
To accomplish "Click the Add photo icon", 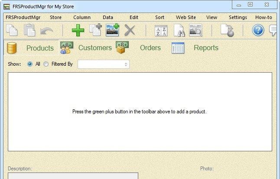I will [x=113, y=30].
